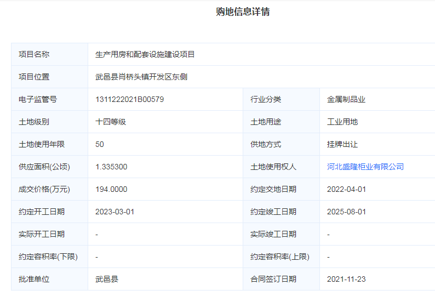Select the agreed completion date 2025-08-01
Screen dimensions: 435x296
346,212
